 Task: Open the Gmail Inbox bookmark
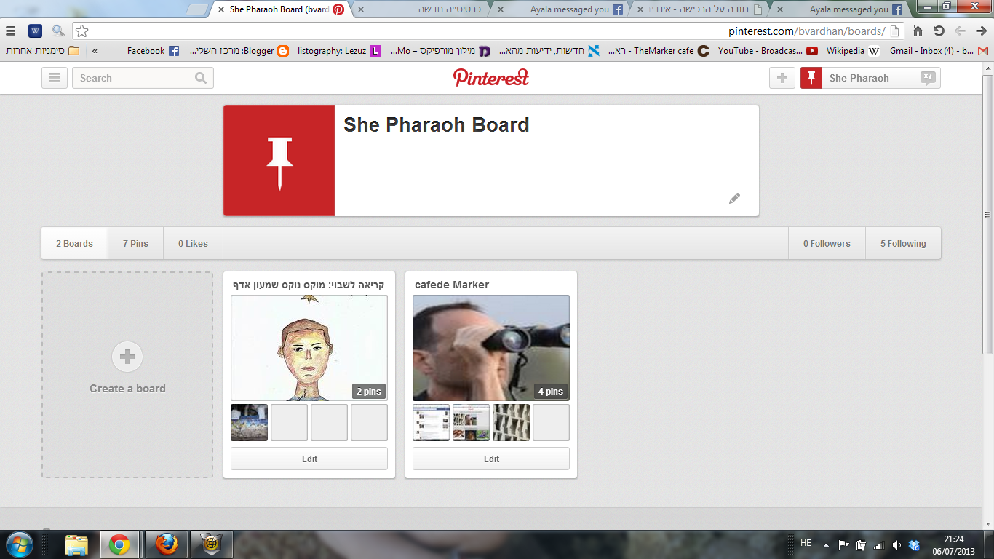[939, 51]
